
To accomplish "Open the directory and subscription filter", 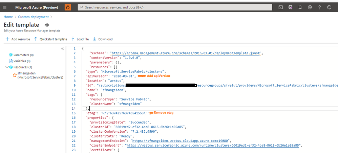I will pyautogui.click(x=290, y=7).
